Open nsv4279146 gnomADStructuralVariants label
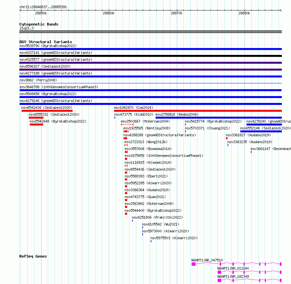This screenshot has width=291, height=284. (56, 101)
